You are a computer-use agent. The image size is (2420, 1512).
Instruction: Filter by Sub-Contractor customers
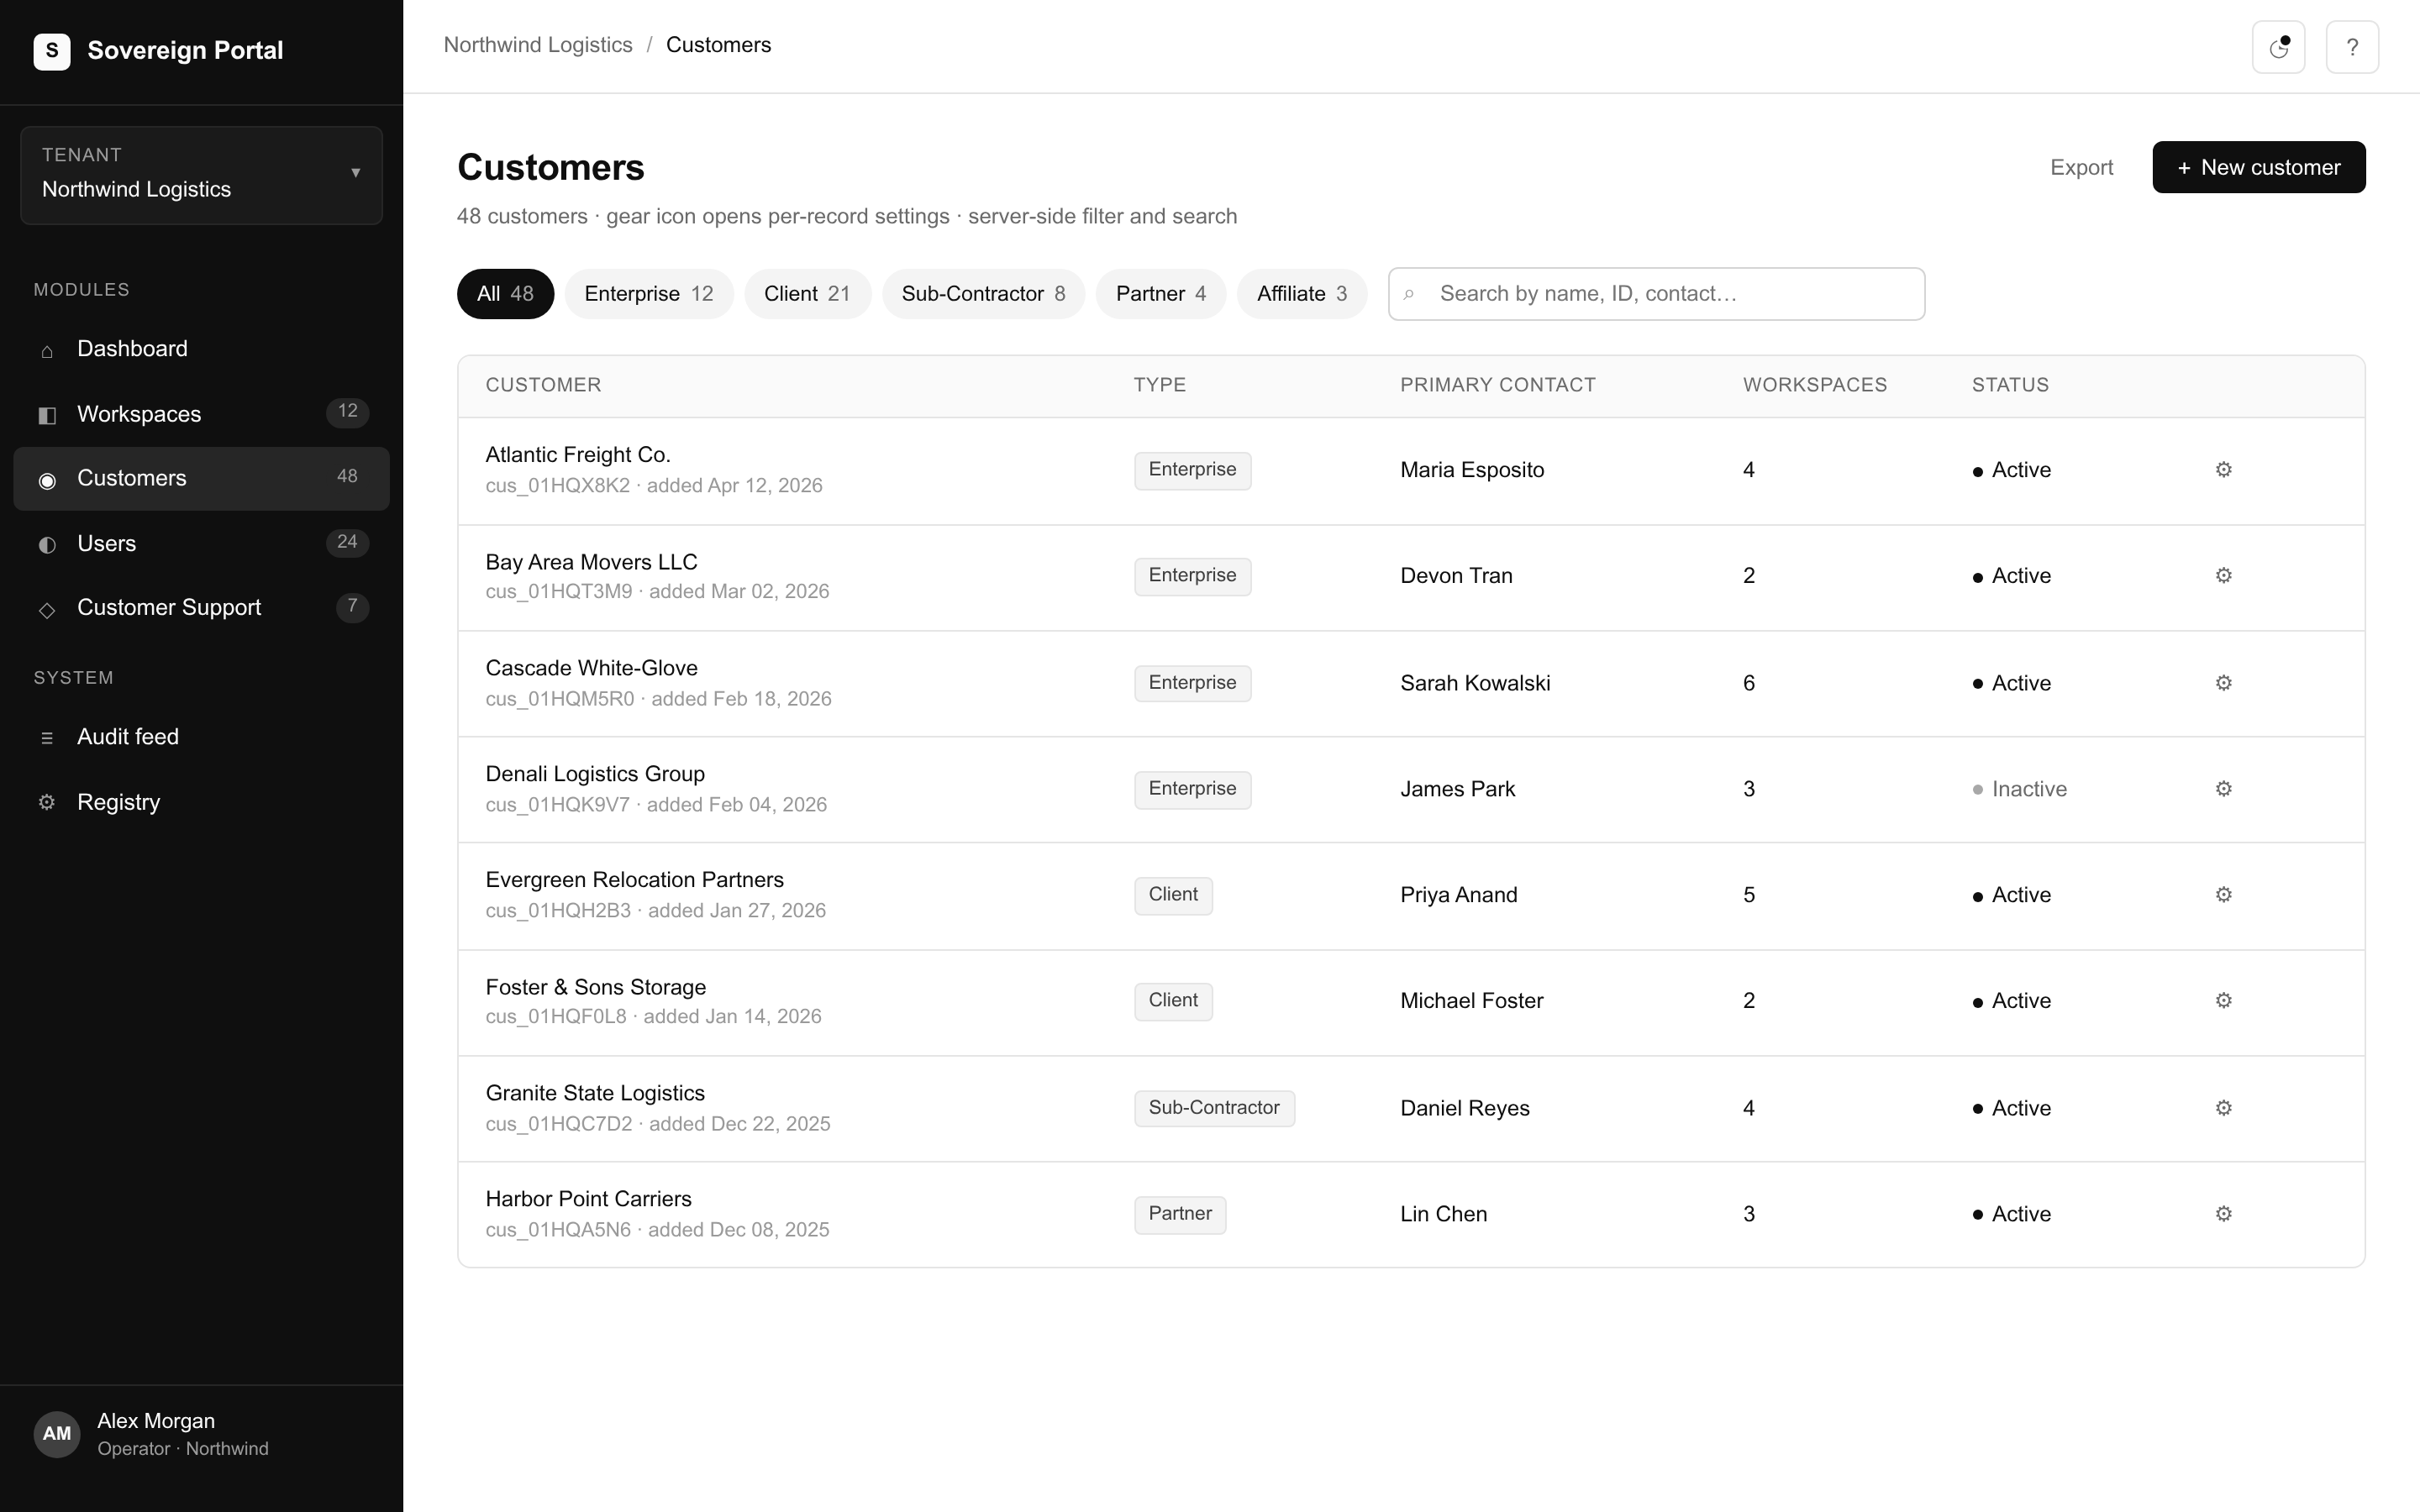[983, 294]
